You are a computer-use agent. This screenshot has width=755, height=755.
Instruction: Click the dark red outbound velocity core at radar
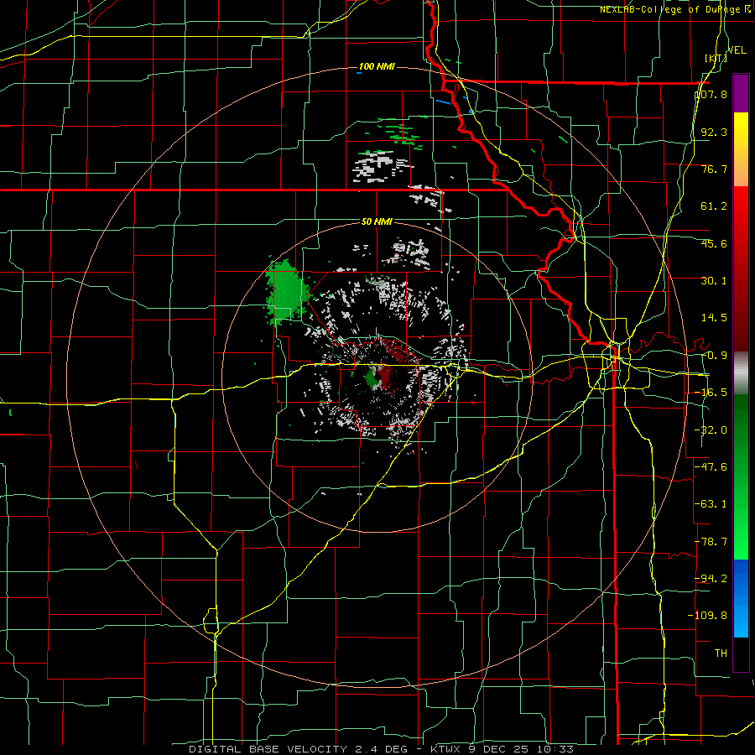tap(385, 375)
